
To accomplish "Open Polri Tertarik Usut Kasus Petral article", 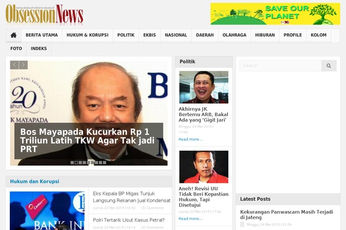I will pyautogui.click(x=129, y=220).
